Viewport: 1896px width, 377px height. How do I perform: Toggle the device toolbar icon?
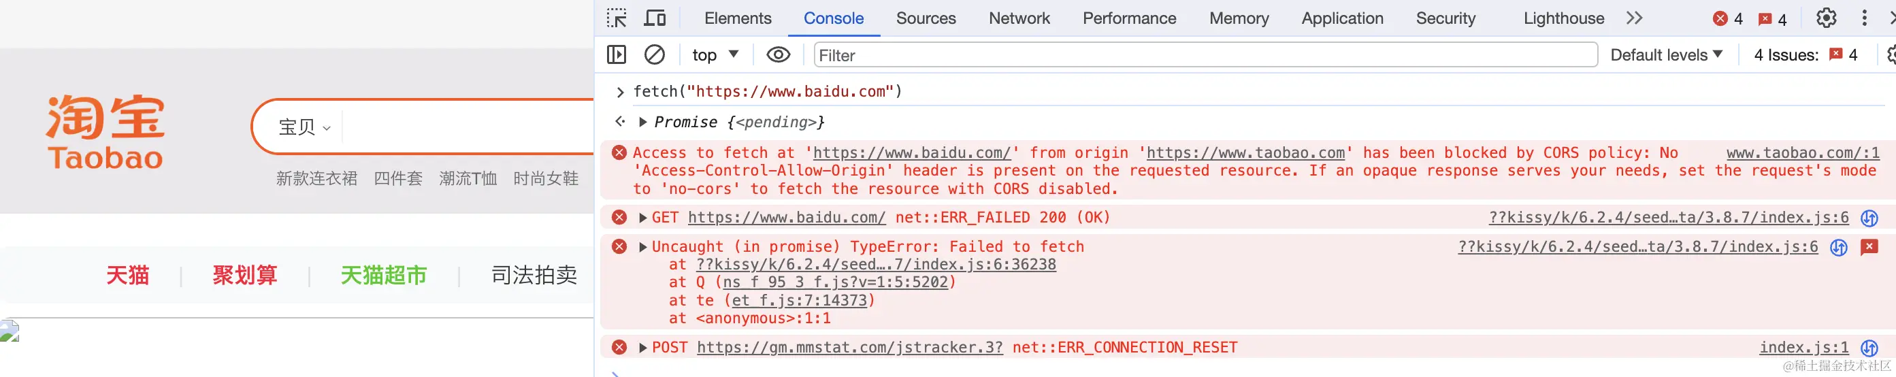point(654,18)
